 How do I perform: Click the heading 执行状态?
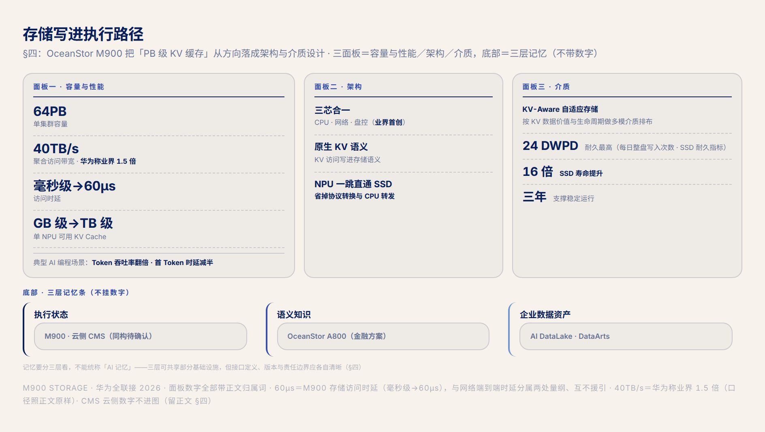[x=51, y=314]
